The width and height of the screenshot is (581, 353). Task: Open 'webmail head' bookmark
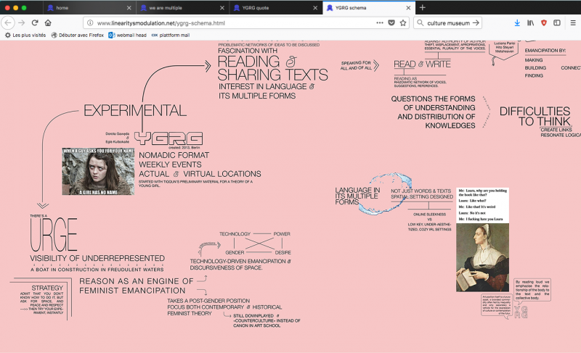127,35
